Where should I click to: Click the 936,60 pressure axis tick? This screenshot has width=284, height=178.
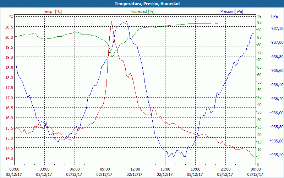pos(277,70)
